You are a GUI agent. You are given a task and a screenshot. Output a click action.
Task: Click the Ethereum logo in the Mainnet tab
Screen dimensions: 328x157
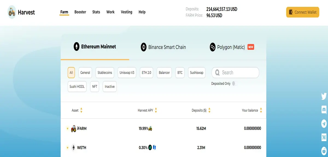77,47
